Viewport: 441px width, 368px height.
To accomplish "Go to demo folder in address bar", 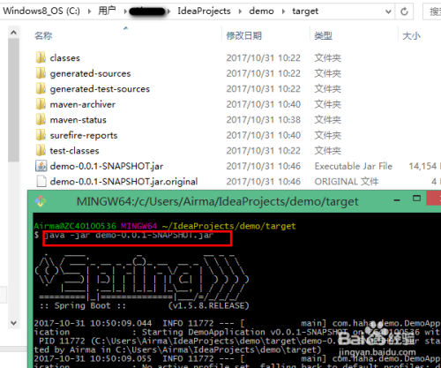I will coord(261,11).
